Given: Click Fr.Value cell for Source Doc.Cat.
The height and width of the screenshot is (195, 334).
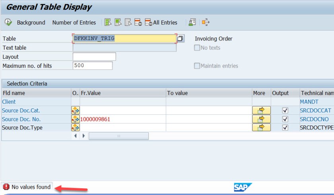Looking at the screenshot, I should pyautogui.click(x=123, y=110).
